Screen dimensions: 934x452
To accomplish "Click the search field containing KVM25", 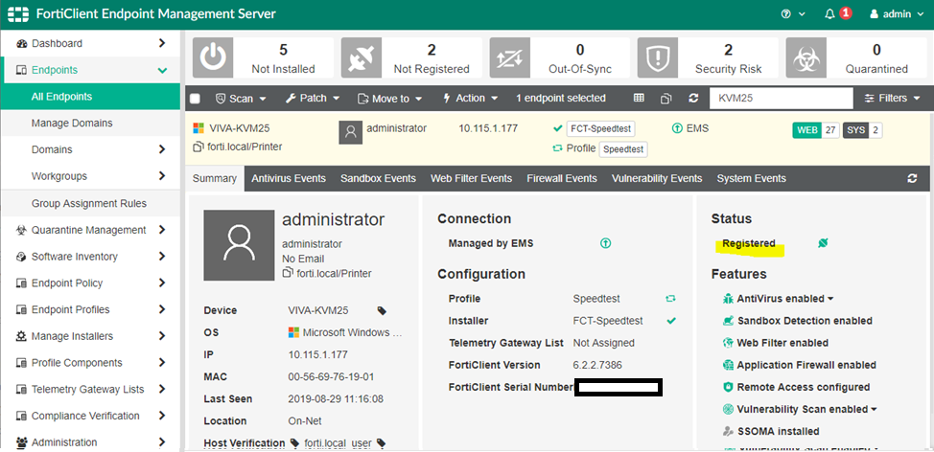I will (780, 99).
